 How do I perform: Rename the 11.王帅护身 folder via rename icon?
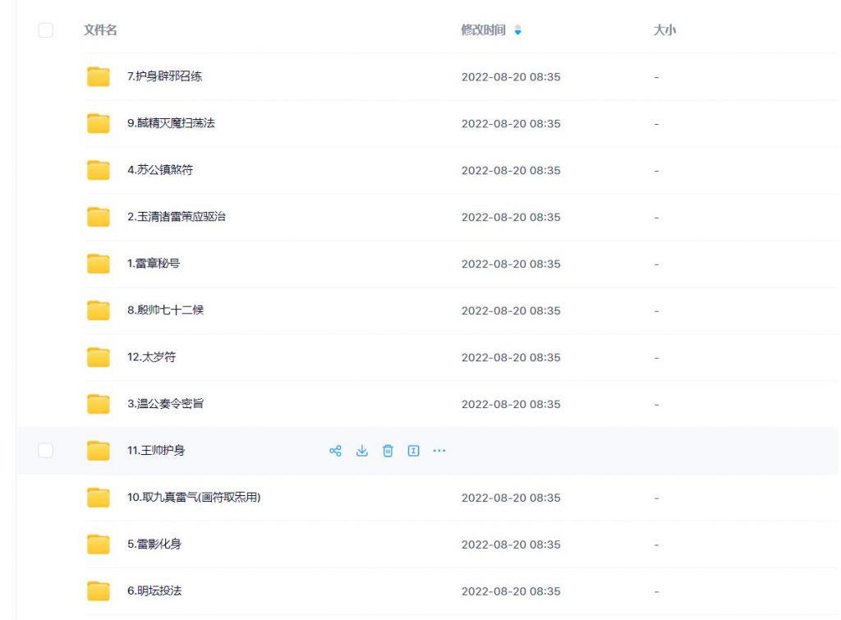414,451
